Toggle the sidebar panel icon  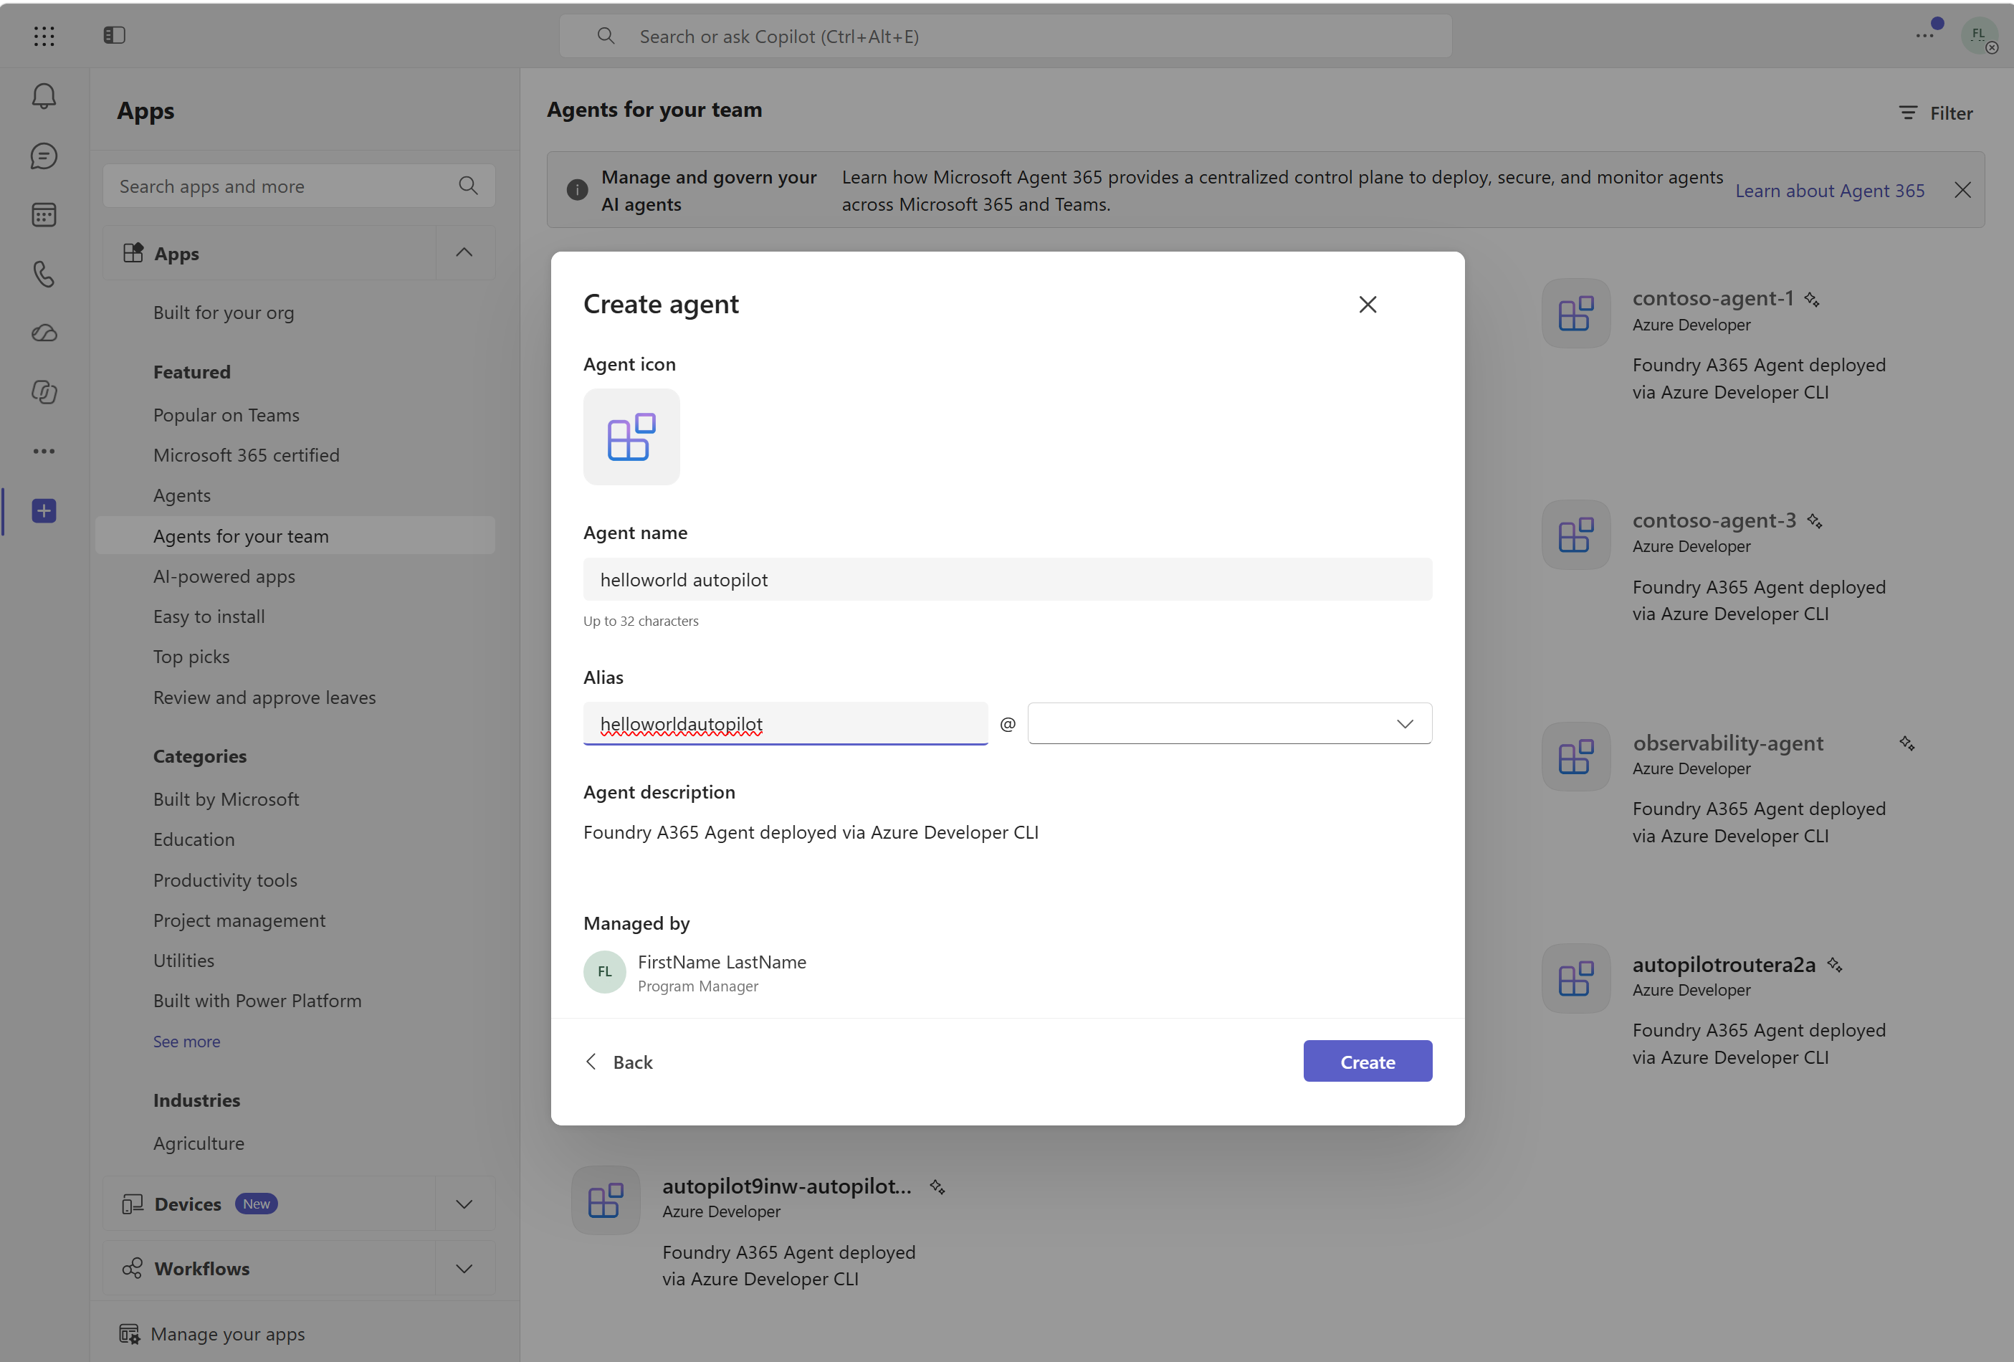point(115,36)
